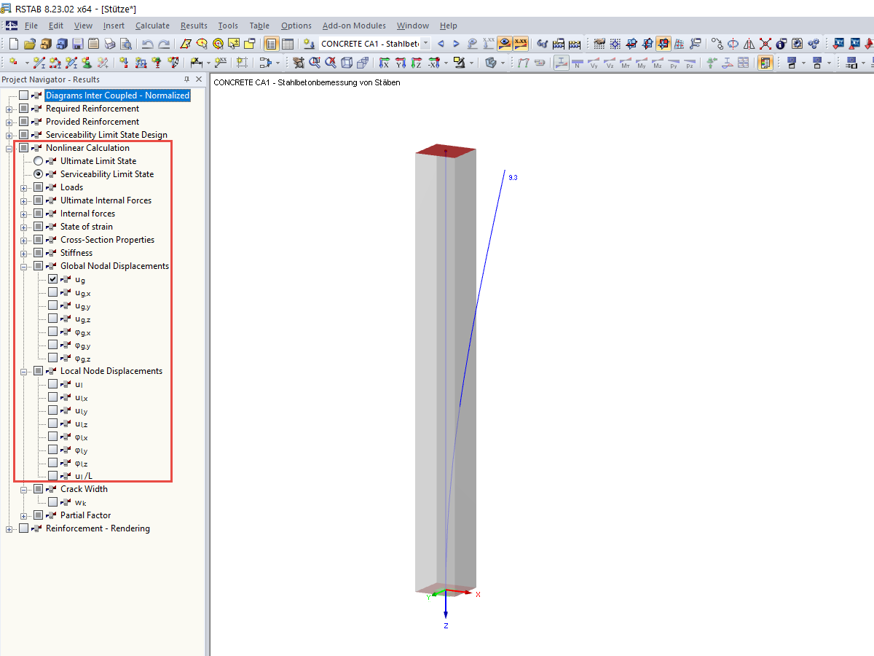Toggle the show results eye icon
Image resolution: width=874 pixels, height=656 pixels.
[504, 44]
